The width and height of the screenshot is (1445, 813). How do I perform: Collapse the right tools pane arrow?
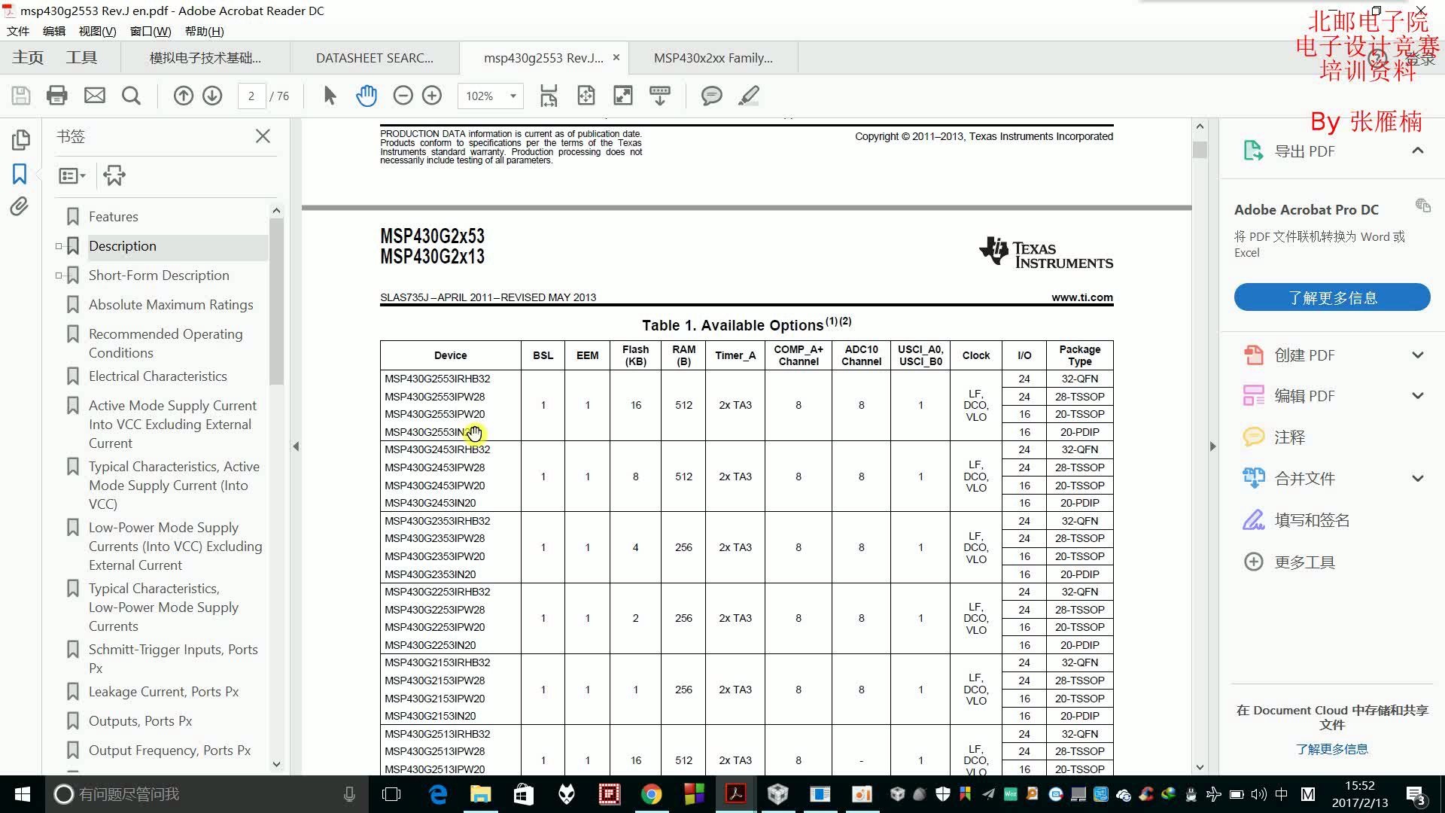coord(1212,446)
